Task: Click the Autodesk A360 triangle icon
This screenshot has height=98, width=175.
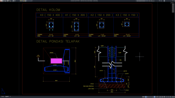Action: [x=161, y=1]
